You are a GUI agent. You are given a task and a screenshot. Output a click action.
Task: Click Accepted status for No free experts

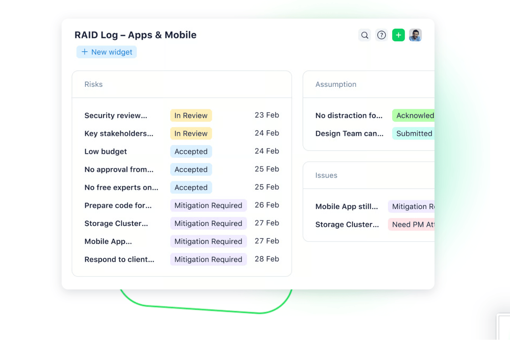pos(191,187)
